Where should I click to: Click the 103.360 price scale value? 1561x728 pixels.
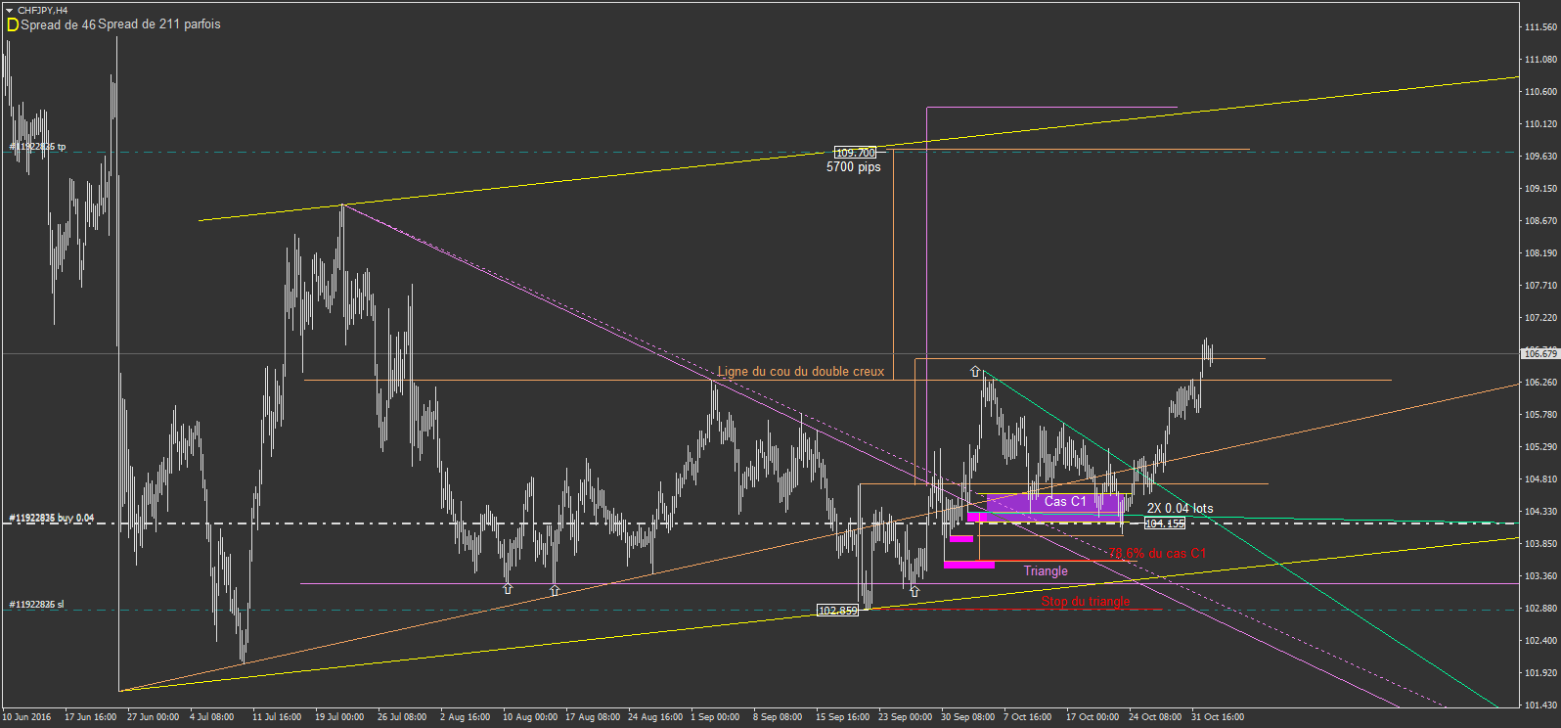click(1540, 576)
